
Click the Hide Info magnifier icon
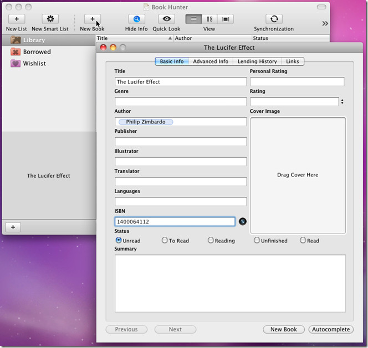[136, 19]
